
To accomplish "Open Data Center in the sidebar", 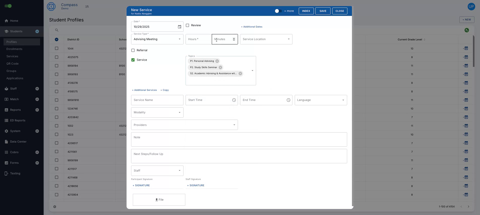I will click(x=18, y=142).
